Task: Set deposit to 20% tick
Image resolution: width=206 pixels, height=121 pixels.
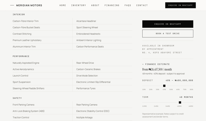Action: [x=151, y=89]
